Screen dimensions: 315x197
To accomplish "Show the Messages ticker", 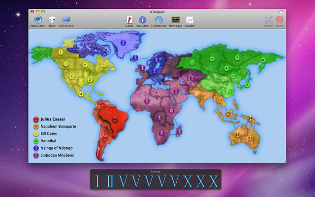I will [175, 20].
